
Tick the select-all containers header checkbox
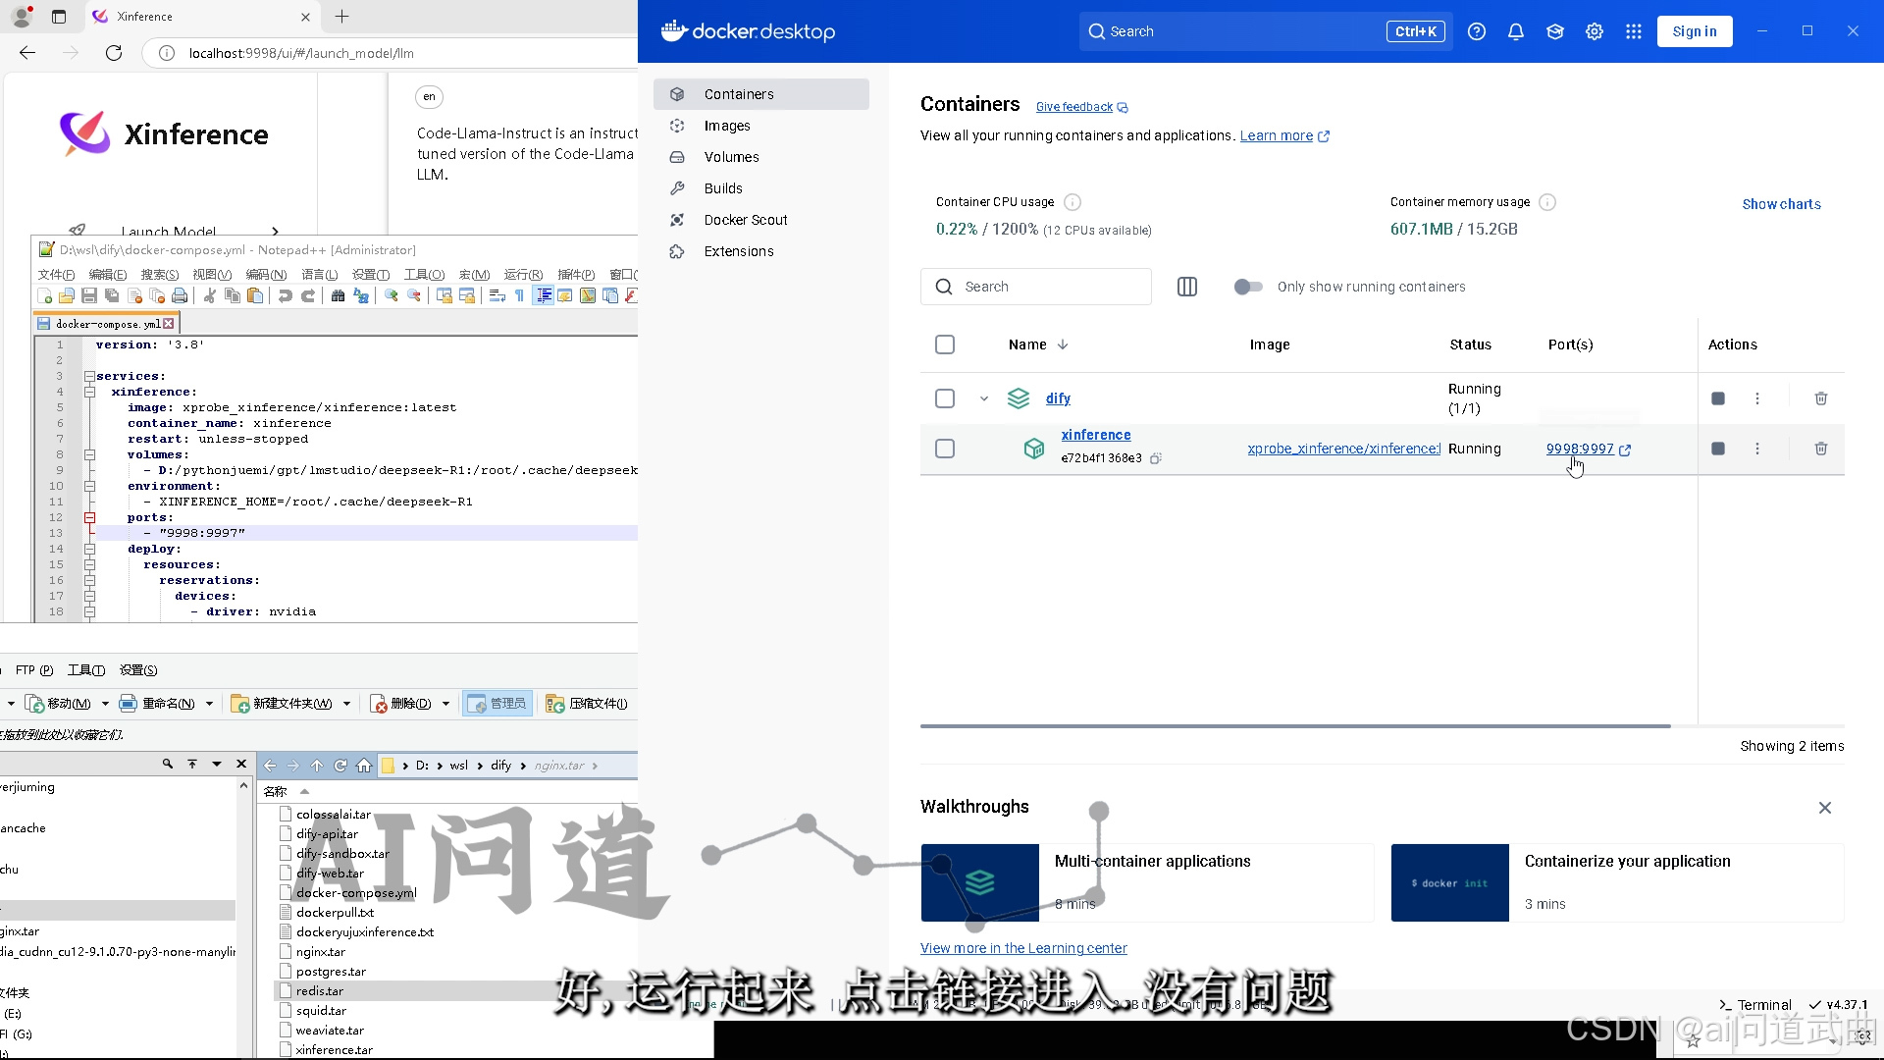[944, 344]
